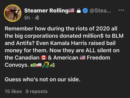The width and height of the screenshot is (130, 98).
Task: Click the Steamer Rolling profile picture
Action: [x=13, y=13]
